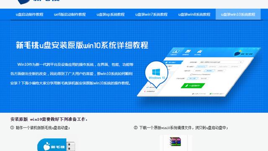Click the heading 安装原版 win10需要做好下列准备工作
268x151 pixels.
click(x=49, y=119)
